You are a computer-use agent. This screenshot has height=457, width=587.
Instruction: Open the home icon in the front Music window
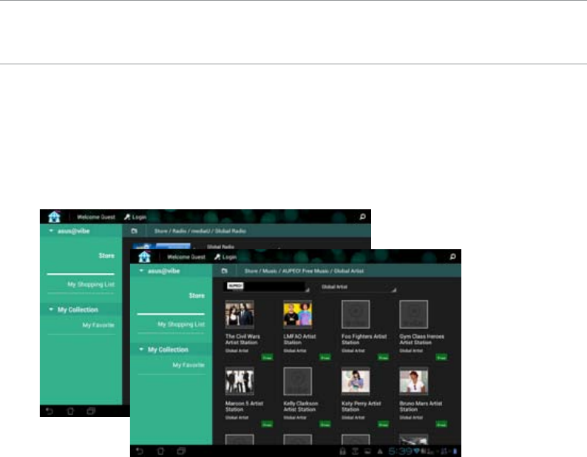pyautogui.click(x=144, y=257)
